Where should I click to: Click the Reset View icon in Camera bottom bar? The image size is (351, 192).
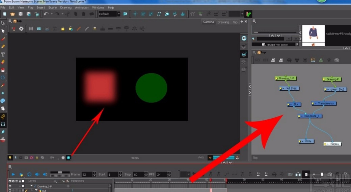pos(42,158)
